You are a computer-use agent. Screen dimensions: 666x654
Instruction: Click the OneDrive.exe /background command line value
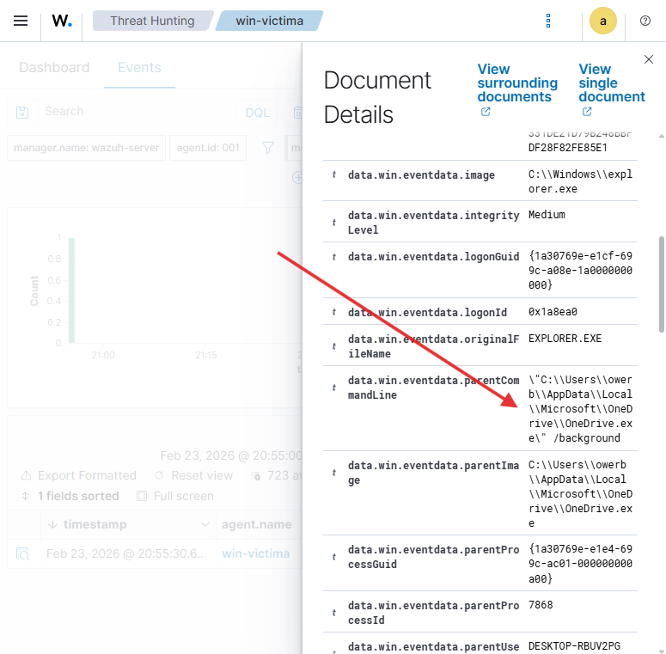(x=580, y=408)
